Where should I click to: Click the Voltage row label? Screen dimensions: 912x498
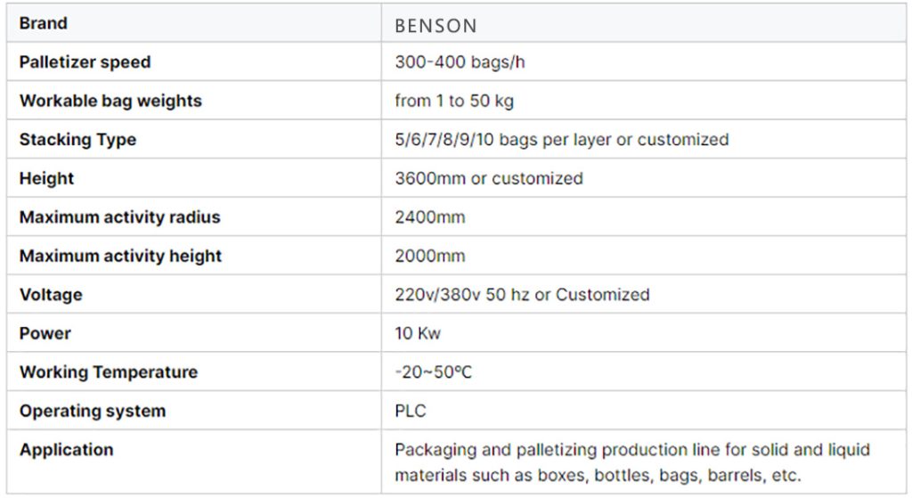coord(51,295)
